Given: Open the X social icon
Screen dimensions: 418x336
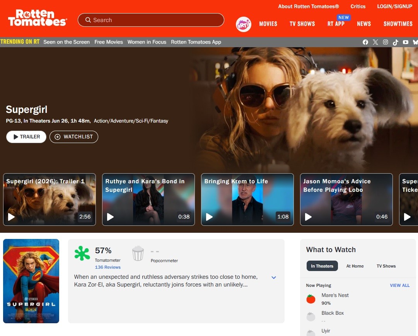Looking at the screenshot, I should click(x=375, y=42).
